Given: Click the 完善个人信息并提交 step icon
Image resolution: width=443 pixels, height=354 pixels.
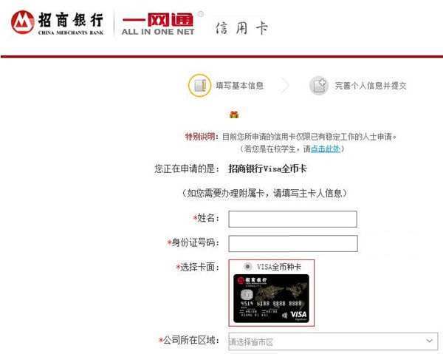Looking at the screenshot, I should pos(319,86).
